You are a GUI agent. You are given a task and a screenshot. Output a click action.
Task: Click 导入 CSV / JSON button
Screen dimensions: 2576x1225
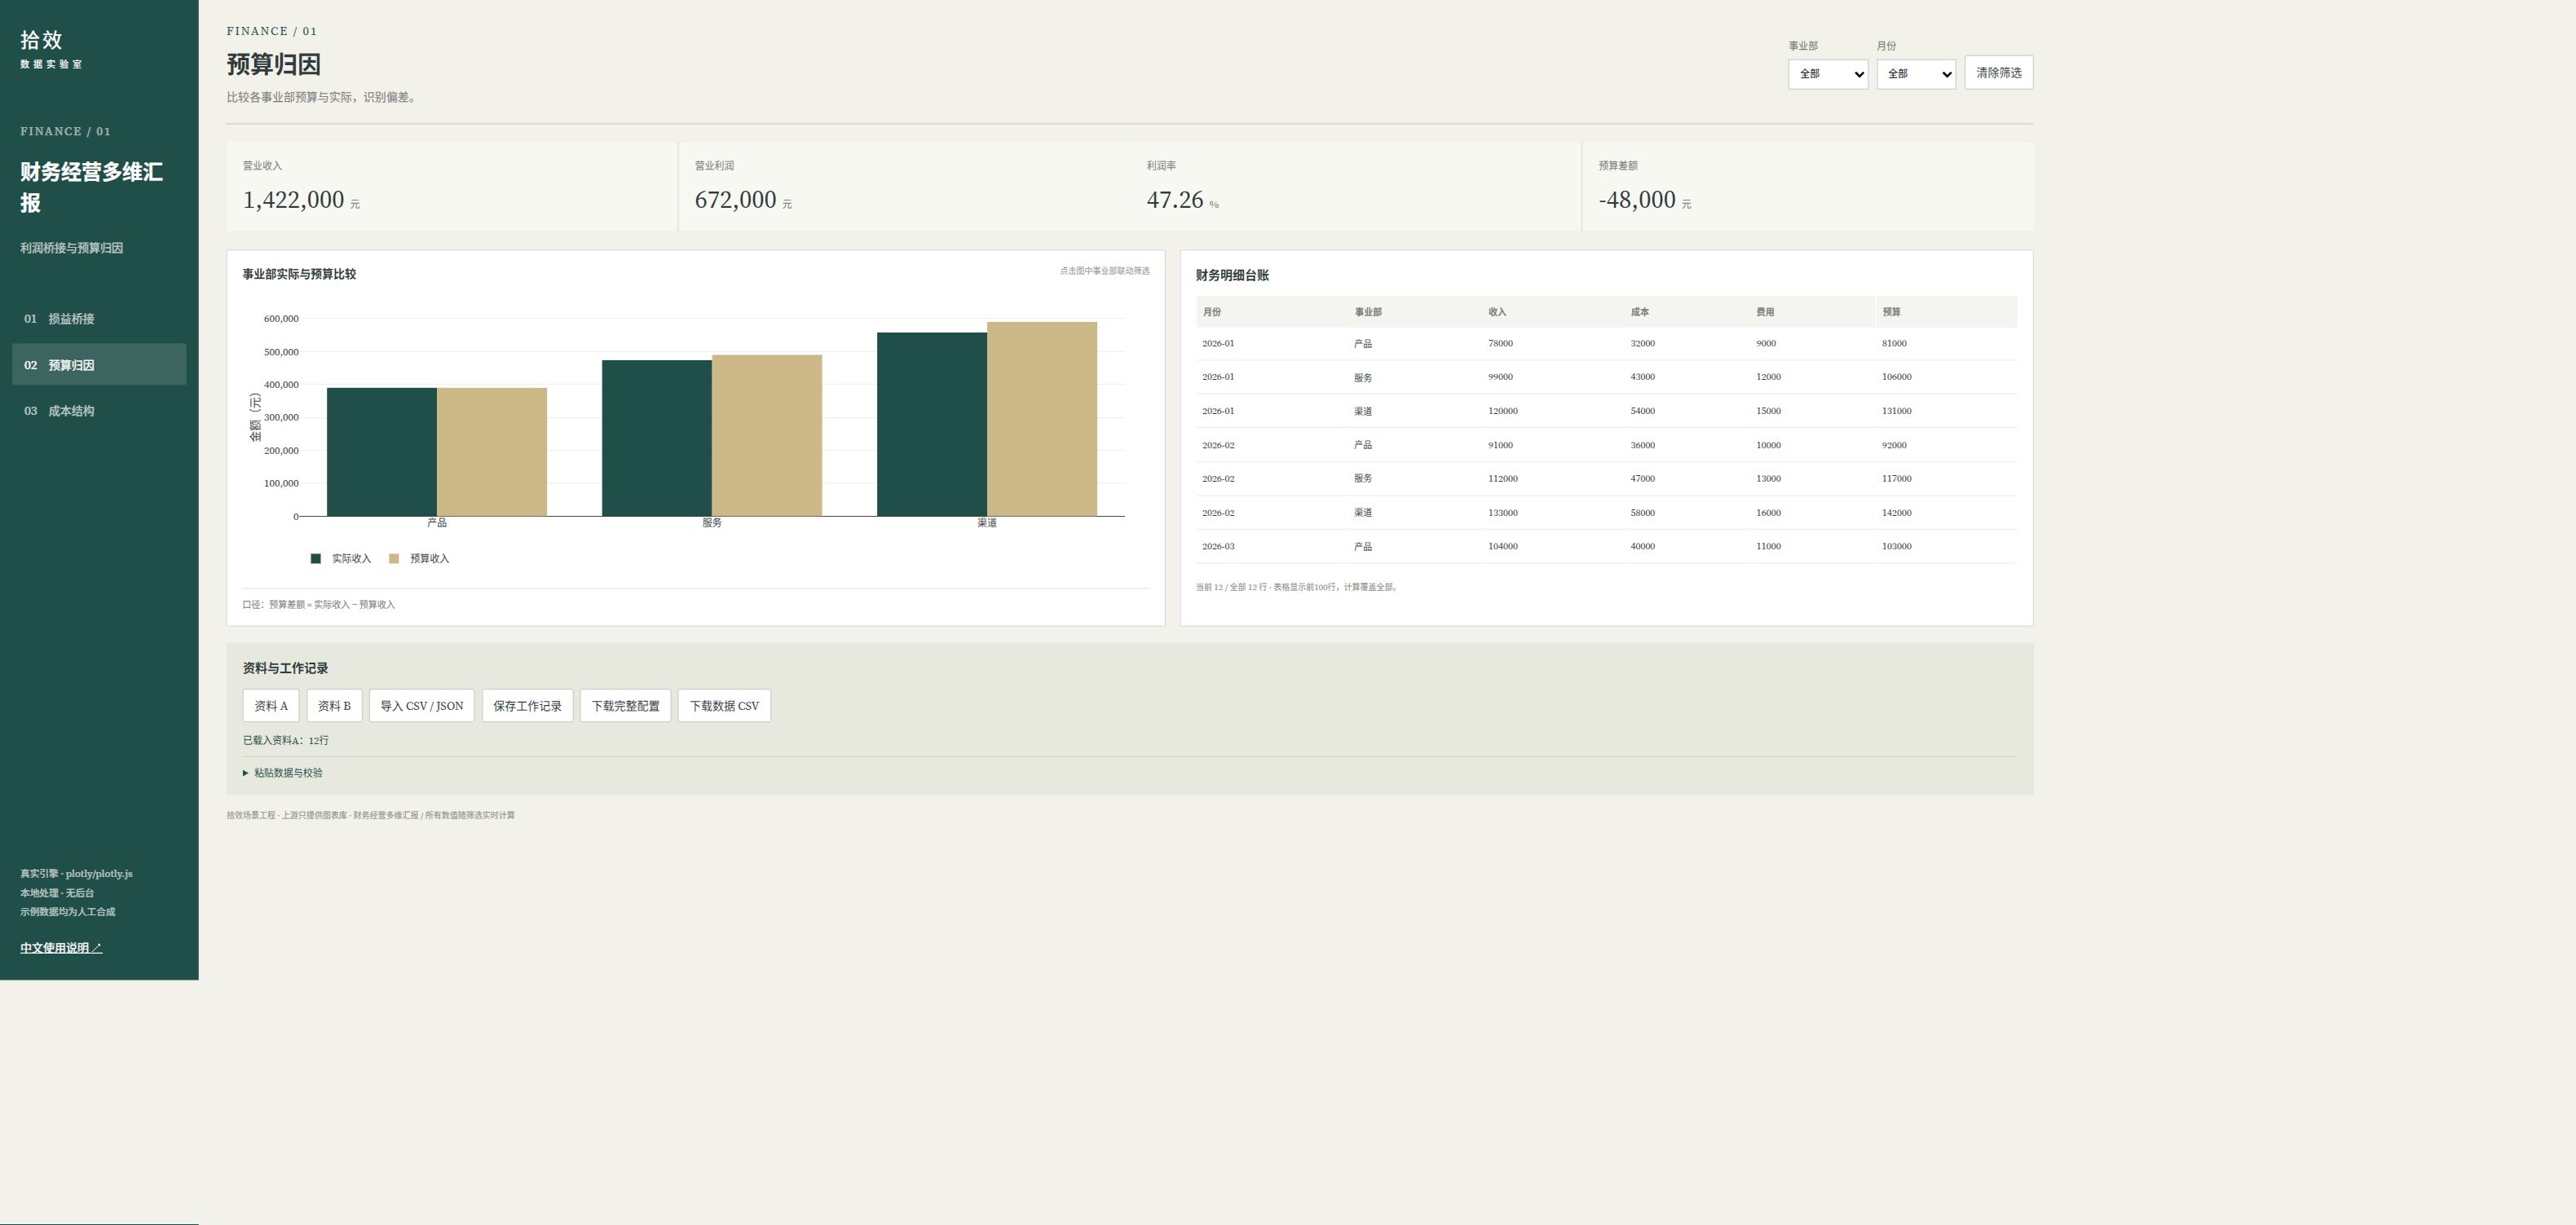[x=422, y=706]
